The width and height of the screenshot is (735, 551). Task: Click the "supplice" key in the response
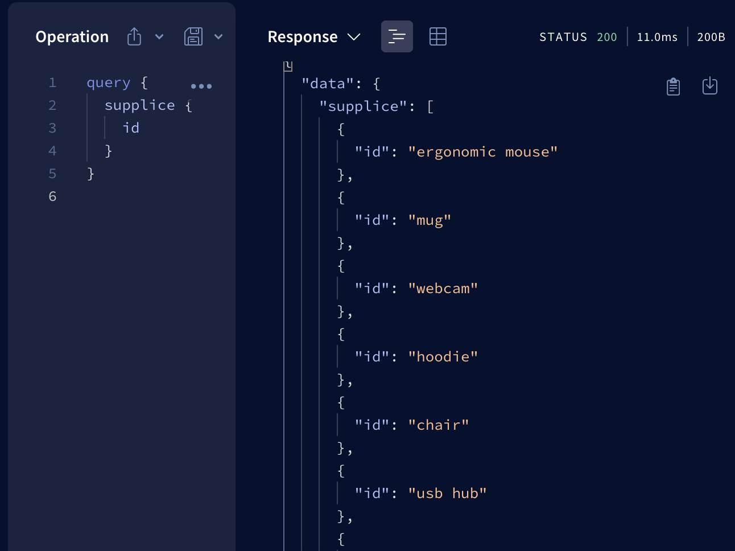363,106
